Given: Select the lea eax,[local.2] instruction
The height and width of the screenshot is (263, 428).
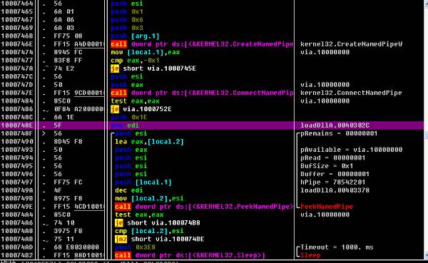Looking at the screenshot, I should click(149, 142).
